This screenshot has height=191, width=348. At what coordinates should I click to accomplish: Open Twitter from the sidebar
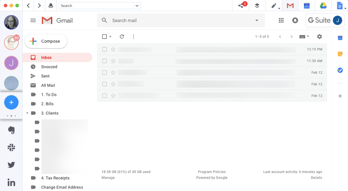[x=11, y=165]
